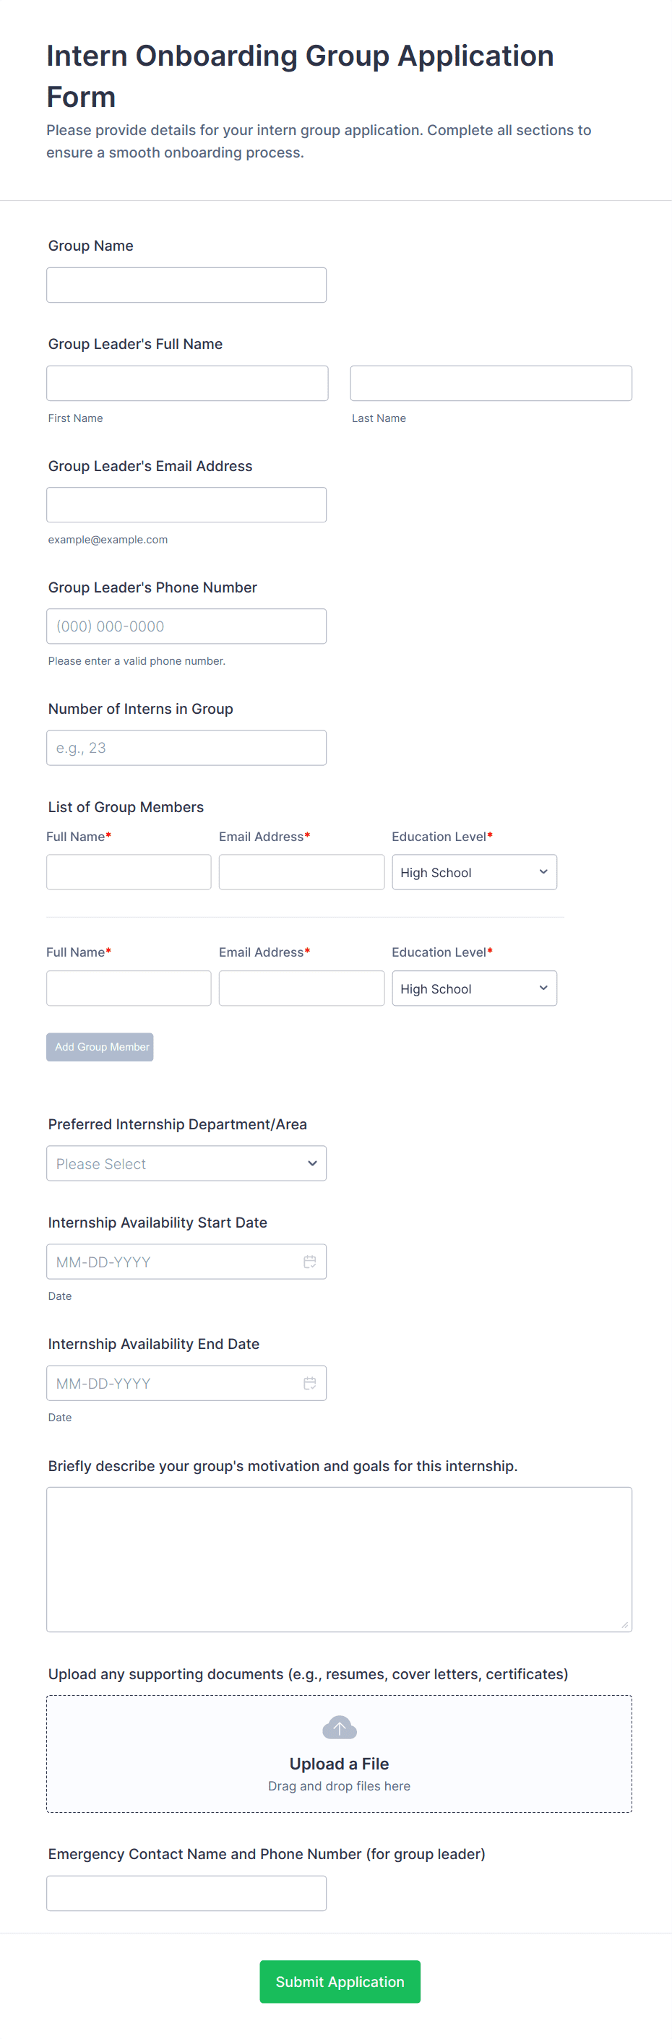Grab the text area resize handle
The width and height of the screenshot is (672, 2039).
624,1624
